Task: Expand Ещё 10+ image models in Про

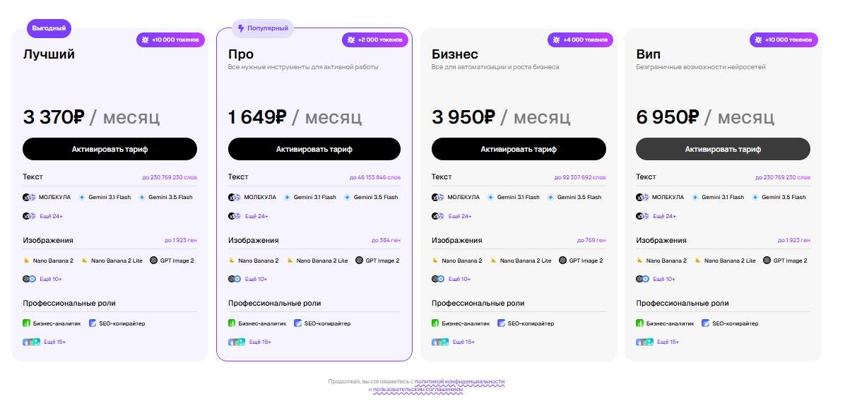Action: click(x=256, y=279)
